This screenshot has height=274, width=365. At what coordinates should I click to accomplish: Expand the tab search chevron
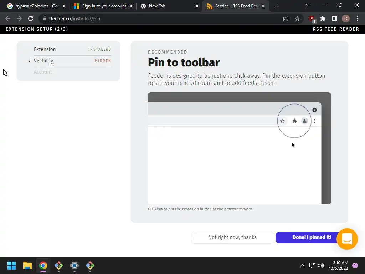[308, 5]
